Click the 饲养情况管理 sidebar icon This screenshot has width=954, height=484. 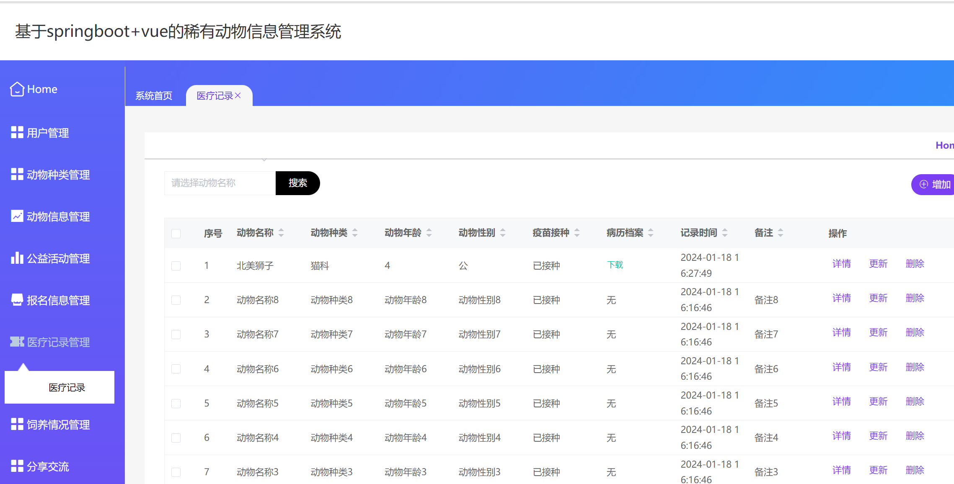click(x=17, y=425)
